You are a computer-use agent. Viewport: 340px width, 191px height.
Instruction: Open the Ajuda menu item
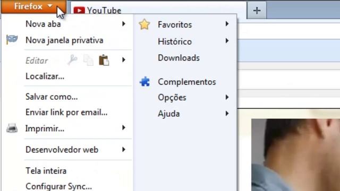coord(169,114)
